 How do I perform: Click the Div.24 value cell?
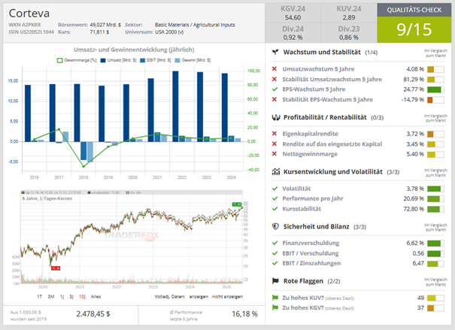coord(293,33)
